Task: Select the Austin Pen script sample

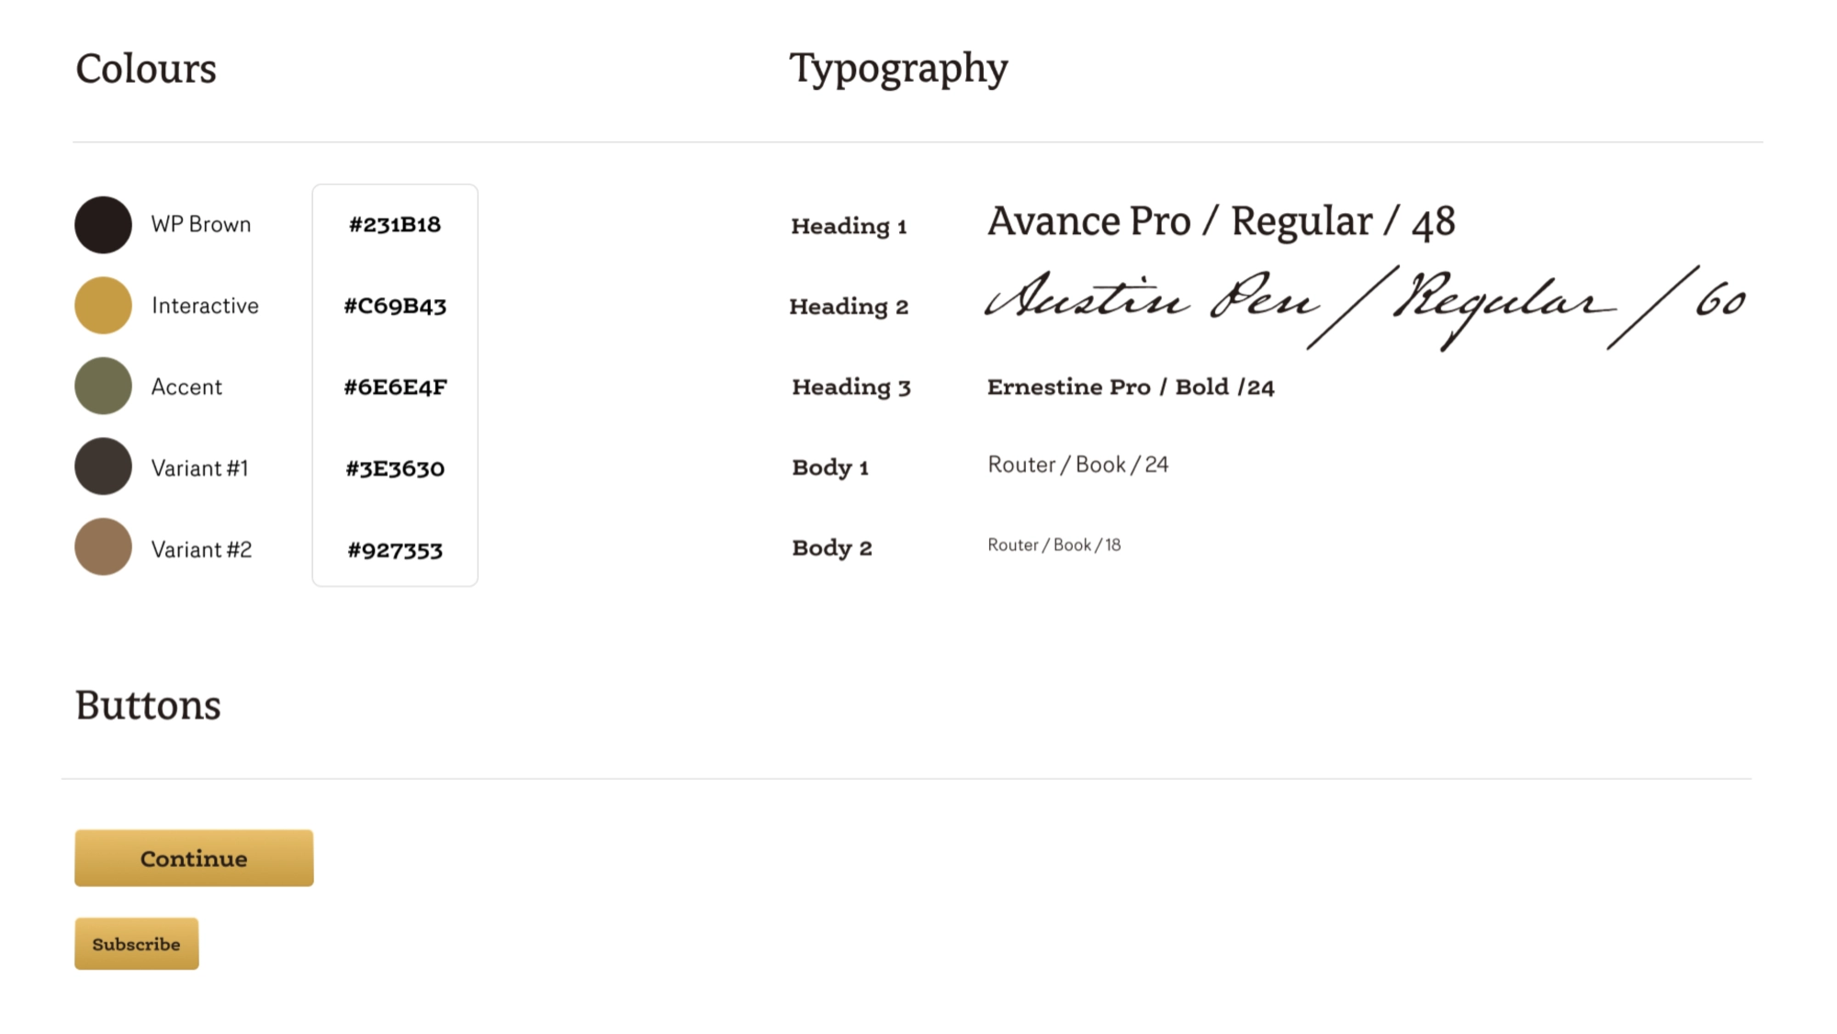Action: pos(1364,304)
